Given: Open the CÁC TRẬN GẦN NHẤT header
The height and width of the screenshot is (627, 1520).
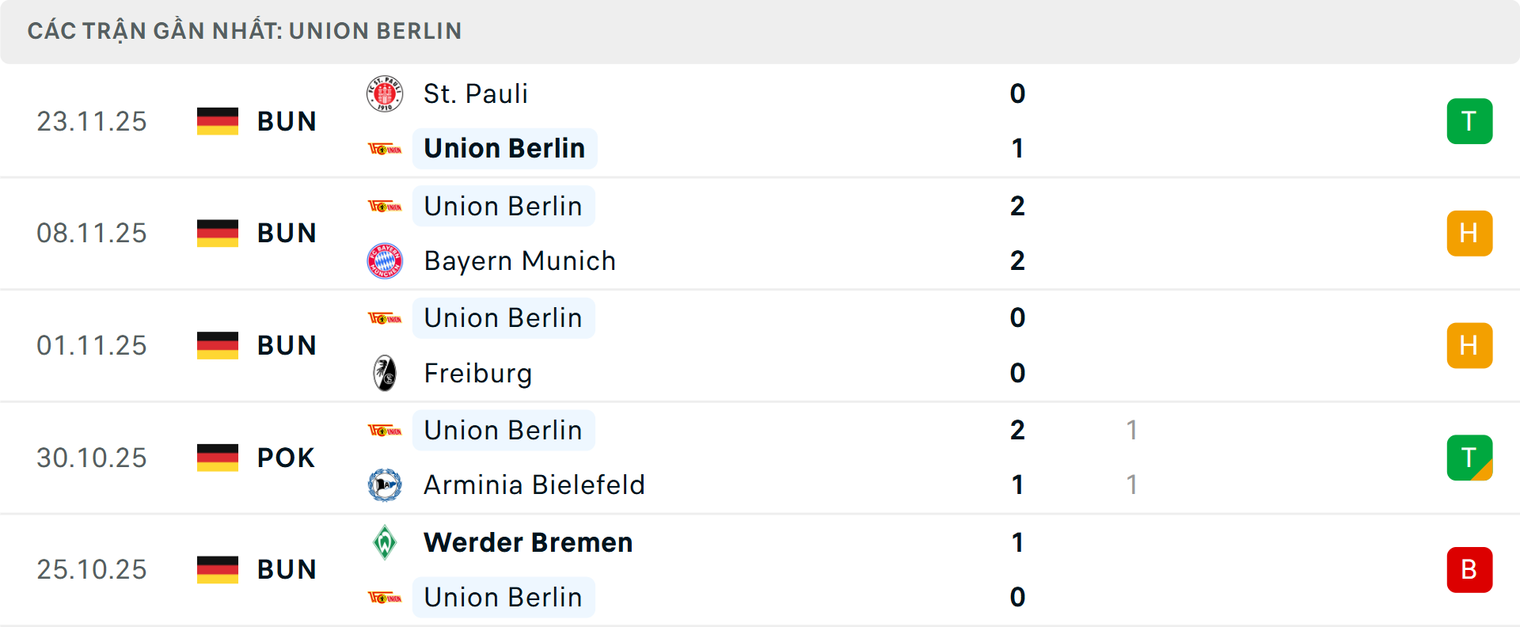Looking at the screenshot, I should (x=244, y=31).
